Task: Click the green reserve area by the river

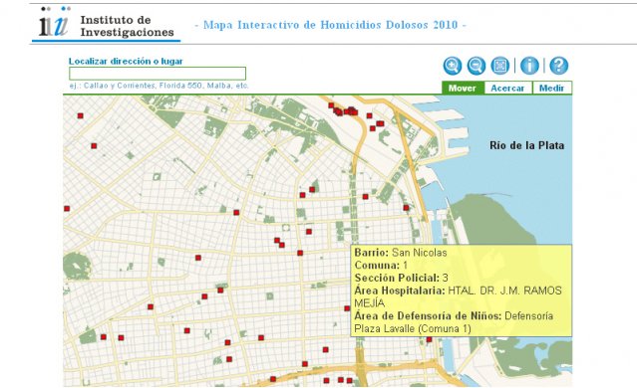Action: point(493,227)
